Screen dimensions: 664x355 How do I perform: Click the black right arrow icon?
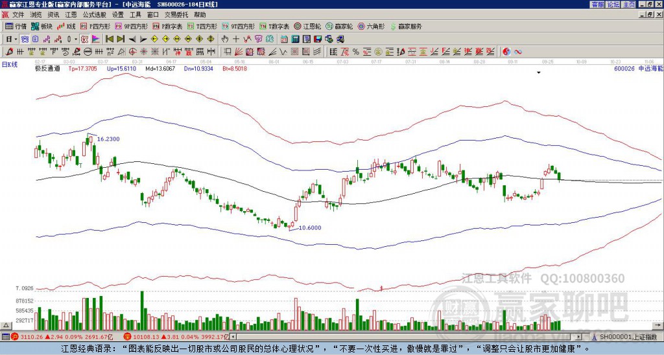[143, 40]
